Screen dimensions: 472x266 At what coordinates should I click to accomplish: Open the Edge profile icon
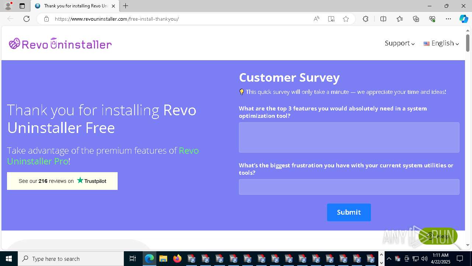point(8,6)
